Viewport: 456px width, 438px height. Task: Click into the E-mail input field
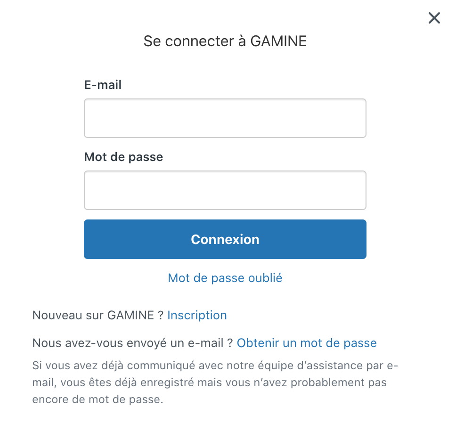[x=225, y=118]
